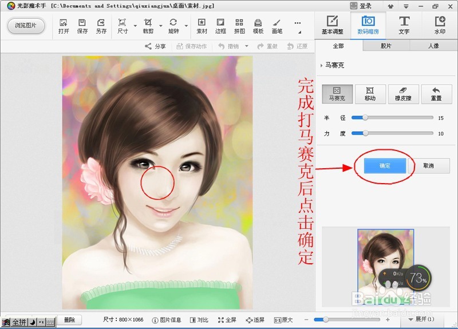The image size is (458, 329).
Task: Click the 重做 redo button
Action: [x=267, y=46]
